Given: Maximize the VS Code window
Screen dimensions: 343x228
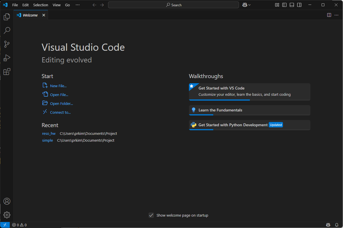Looking at the screenshot, I should [323, 5].
